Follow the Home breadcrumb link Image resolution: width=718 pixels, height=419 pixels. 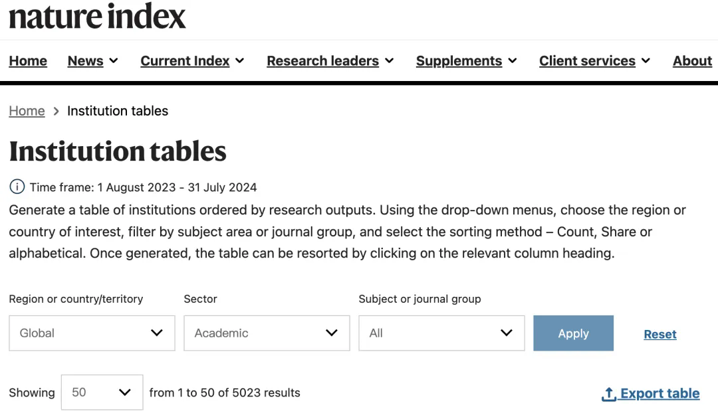27,111
